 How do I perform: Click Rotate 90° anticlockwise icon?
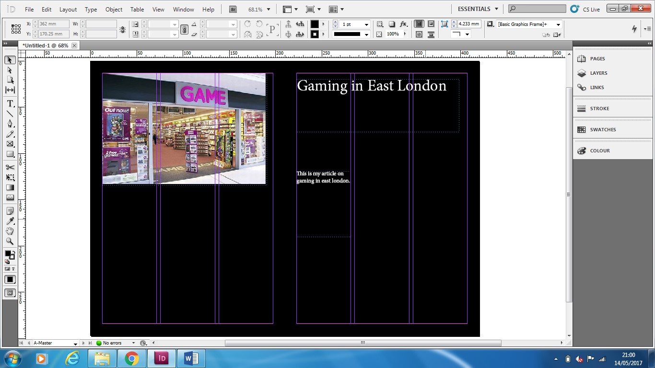(259, 24)
